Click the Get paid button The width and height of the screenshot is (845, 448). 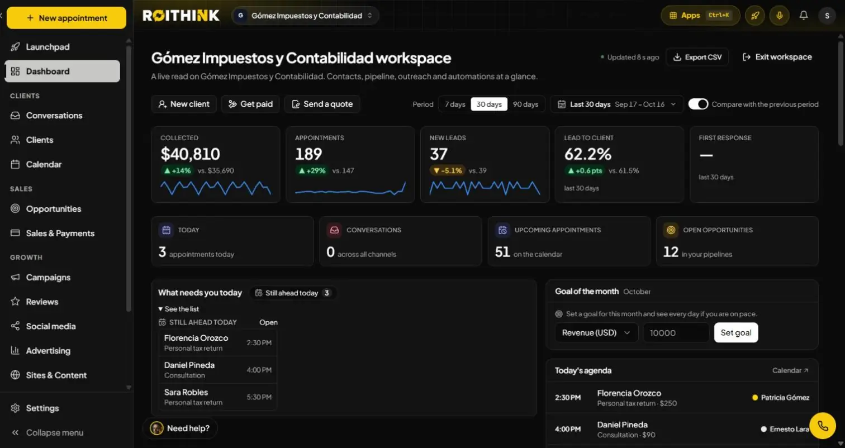pos(250,104)
